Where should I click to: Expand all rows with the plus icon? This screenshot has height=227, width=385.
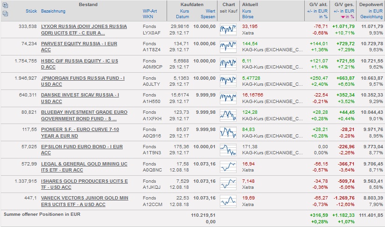(5, 5)
